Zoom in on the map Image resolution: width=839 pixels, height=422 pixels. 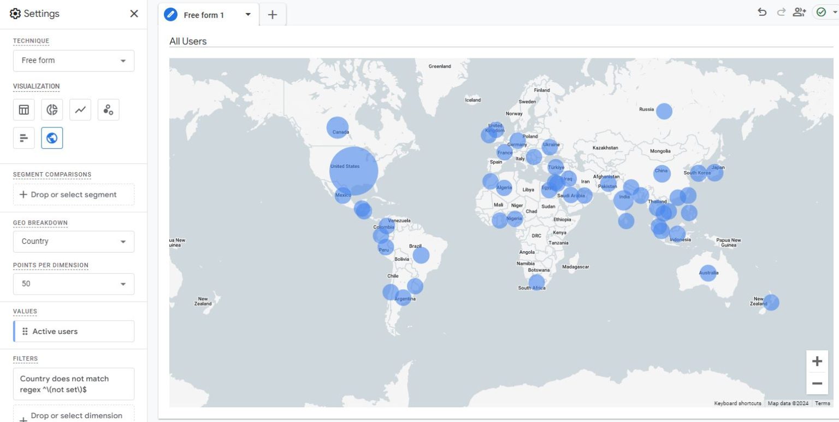tap(817, 361)
